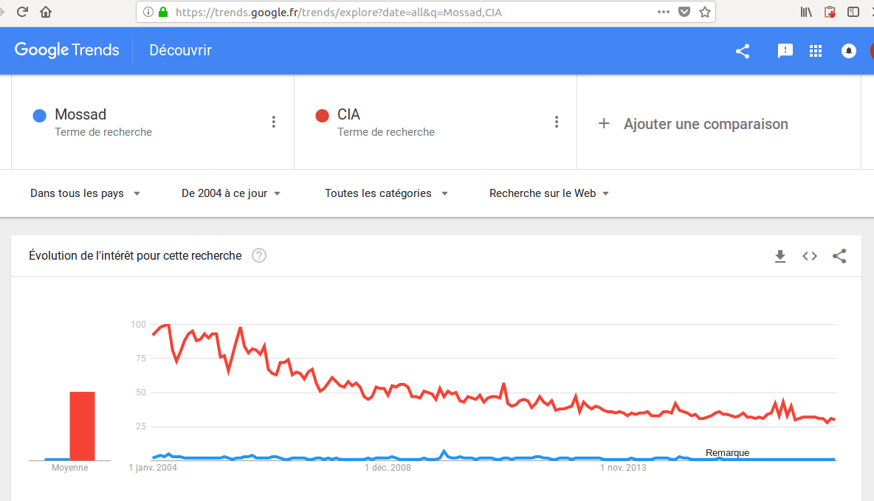The image size is (874, 501).
Task: Click the share icon in the blue header
Action: pyautogui.click(x=743, y=51)
